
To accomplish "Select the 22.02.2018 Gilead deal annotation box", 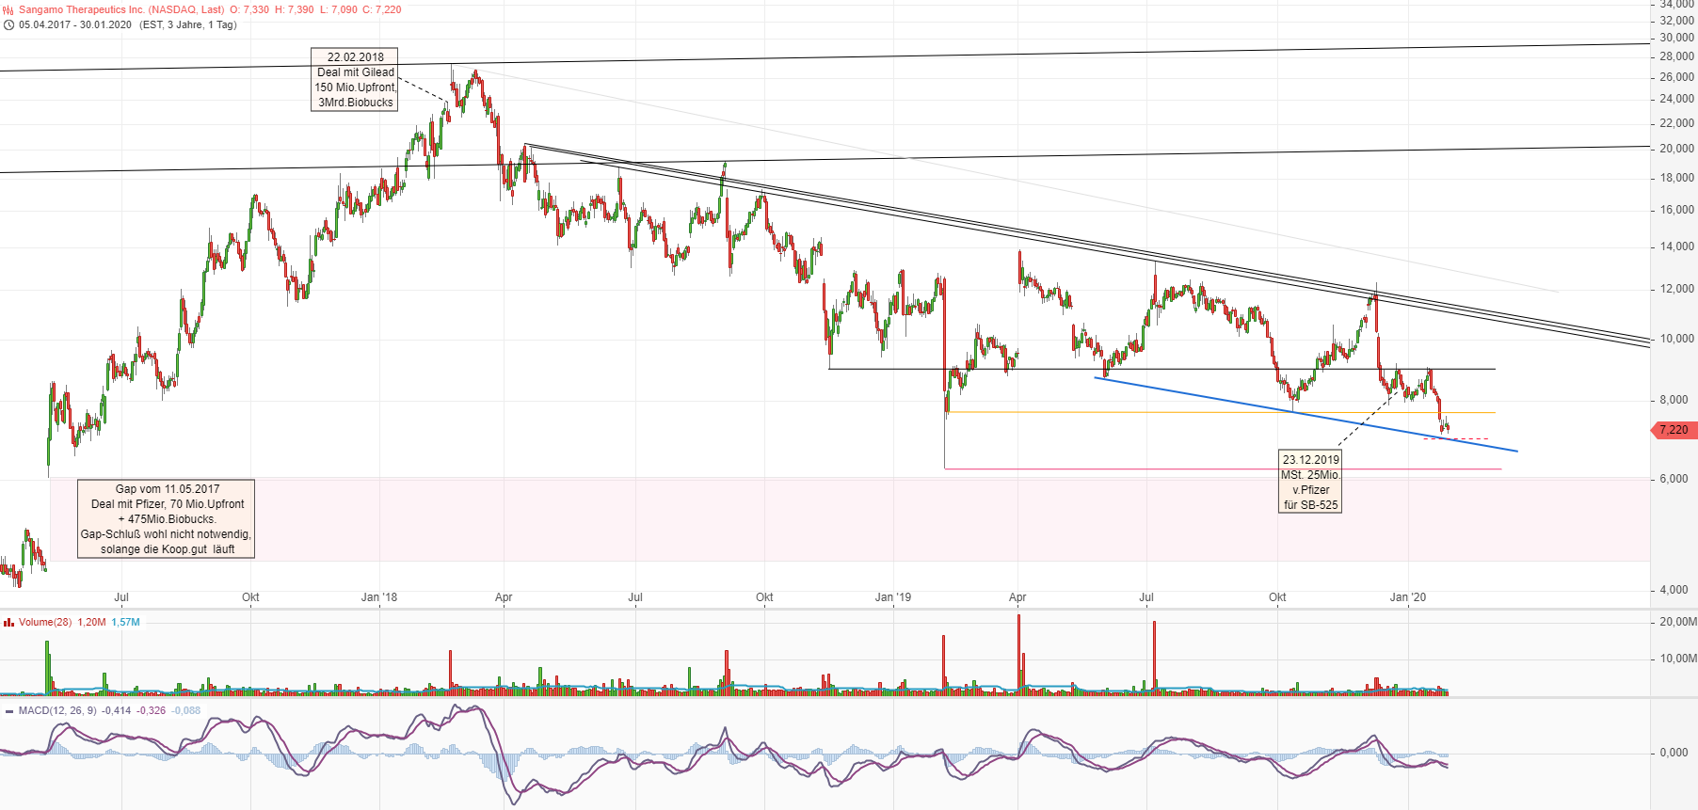I will 355,80.
